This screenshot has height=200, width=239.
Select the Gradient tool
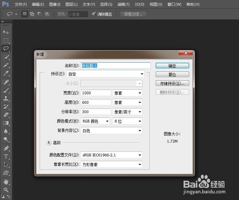[x=6, y=123]
